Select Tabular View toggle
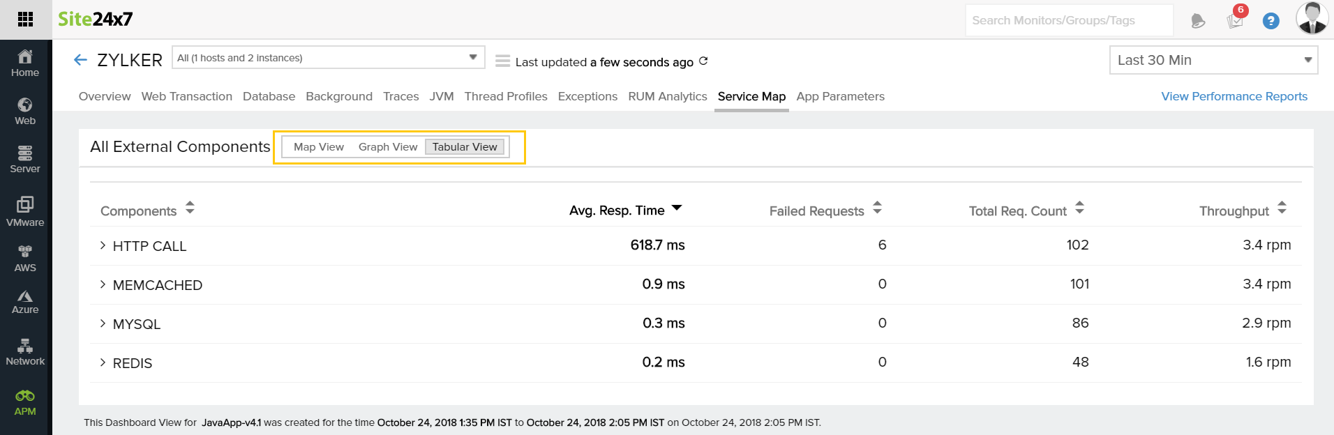 click(x=465, y=147)
